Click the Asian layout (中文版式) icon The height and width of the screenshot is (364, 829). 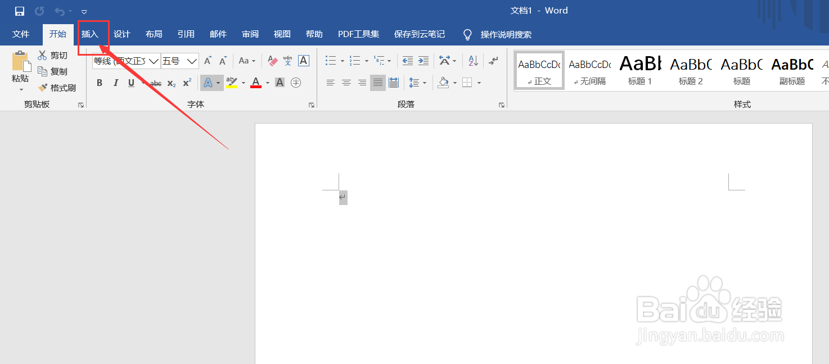click(x=445, y=61)
